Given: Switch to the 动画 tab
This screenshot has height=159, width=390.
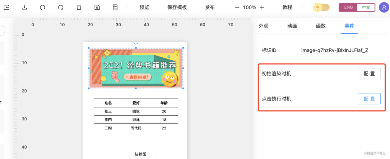Looking at the screenshot, I should tap(292, 26).
